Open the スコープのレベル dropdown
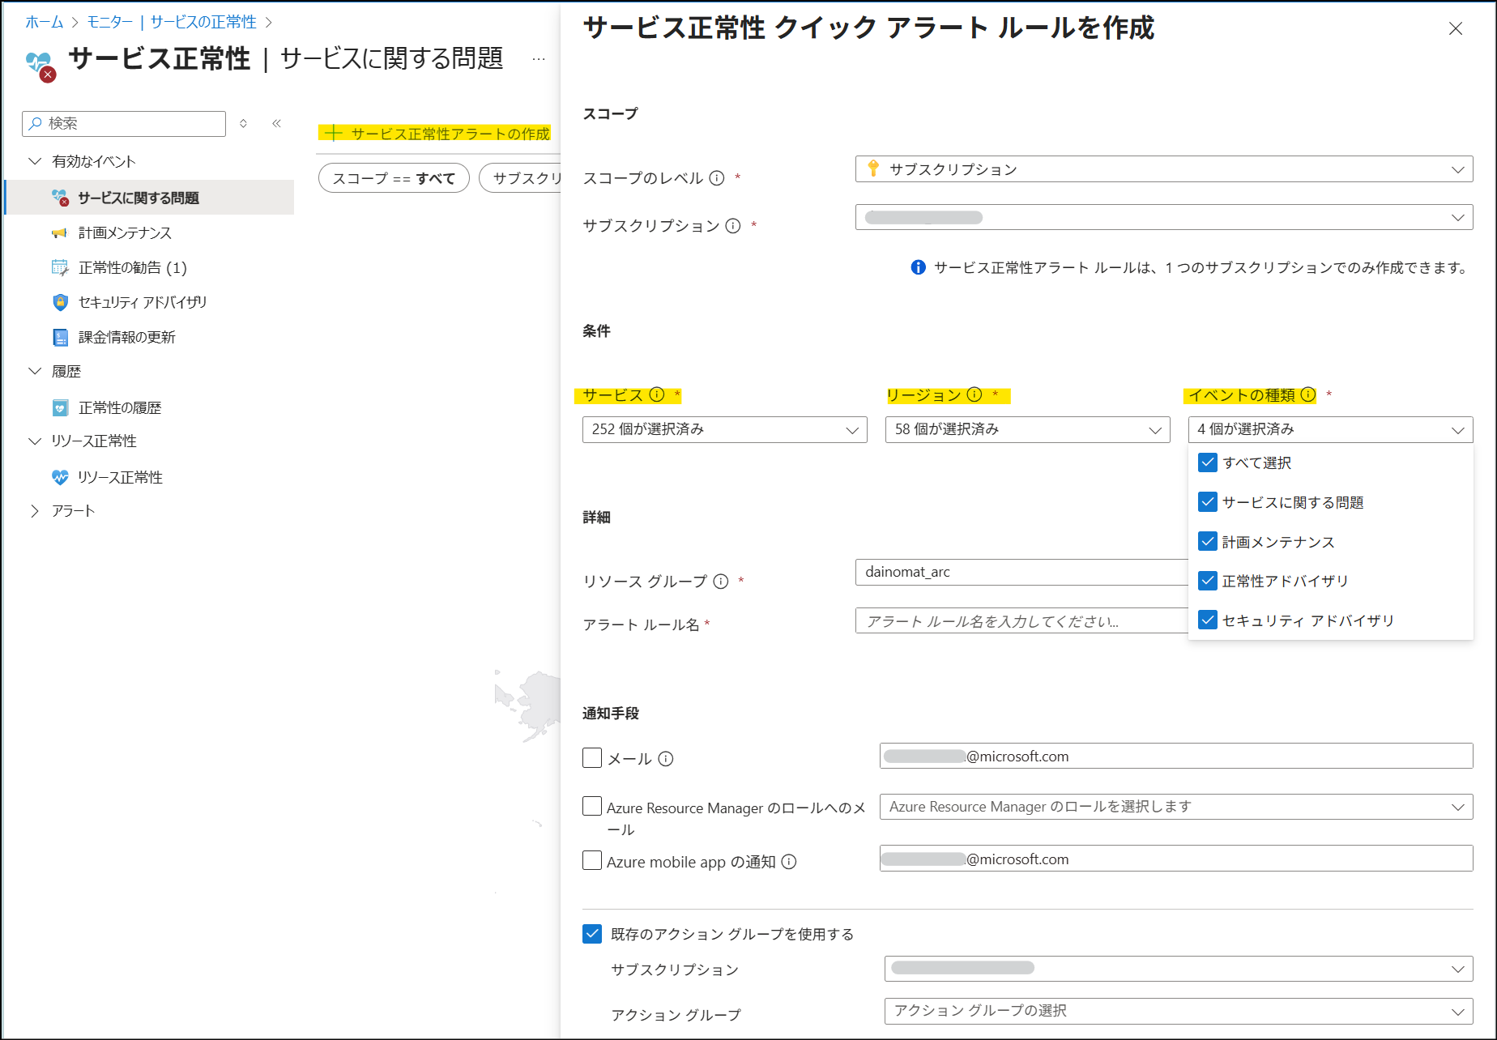Image resolution: width=1497 pixels, height=1040 pixels. point(1164,169)
